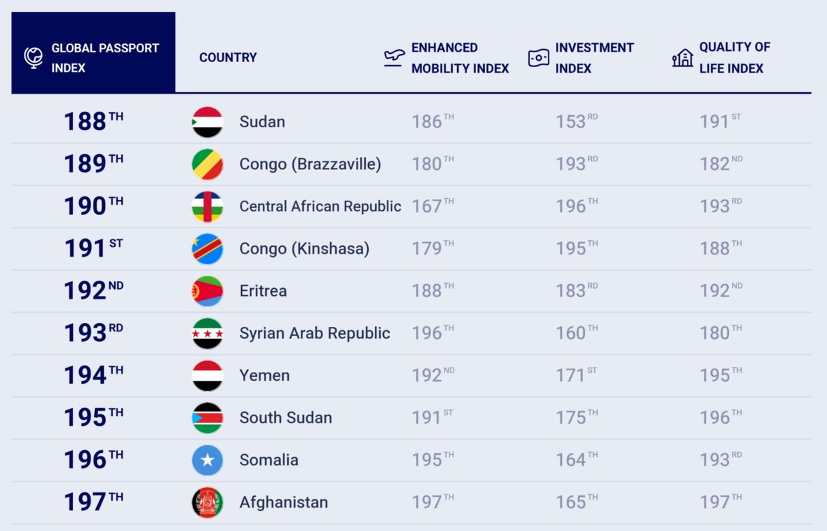Screen dimensions: 827x531
Task: Click the Quality of Life house icon
Action: (x=682, y=58)
